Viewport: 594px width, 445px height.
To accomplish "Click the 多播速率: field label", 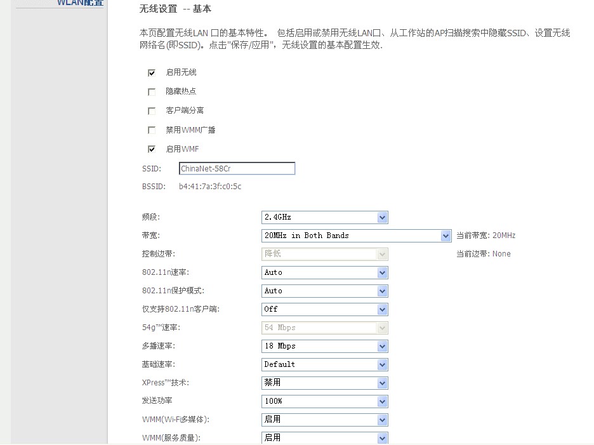I will click(159, 346).
